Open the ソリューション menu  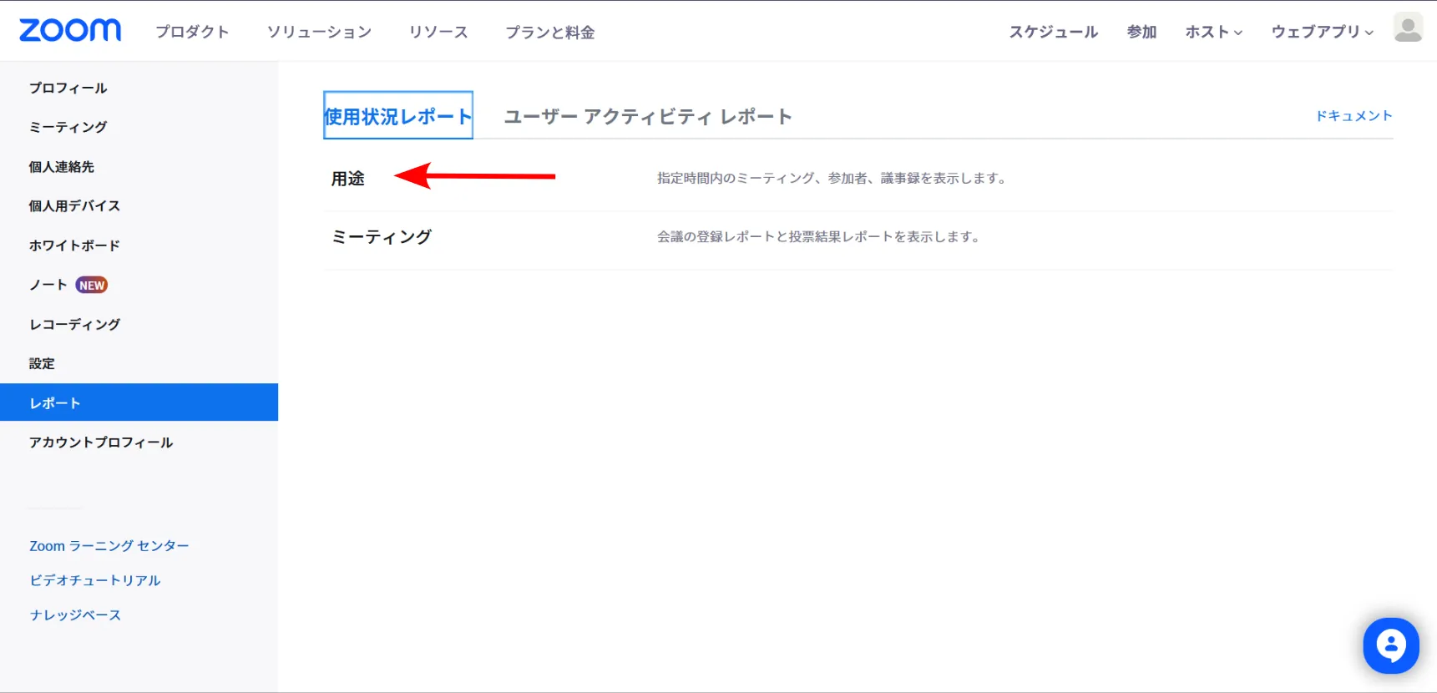point(319,32)
